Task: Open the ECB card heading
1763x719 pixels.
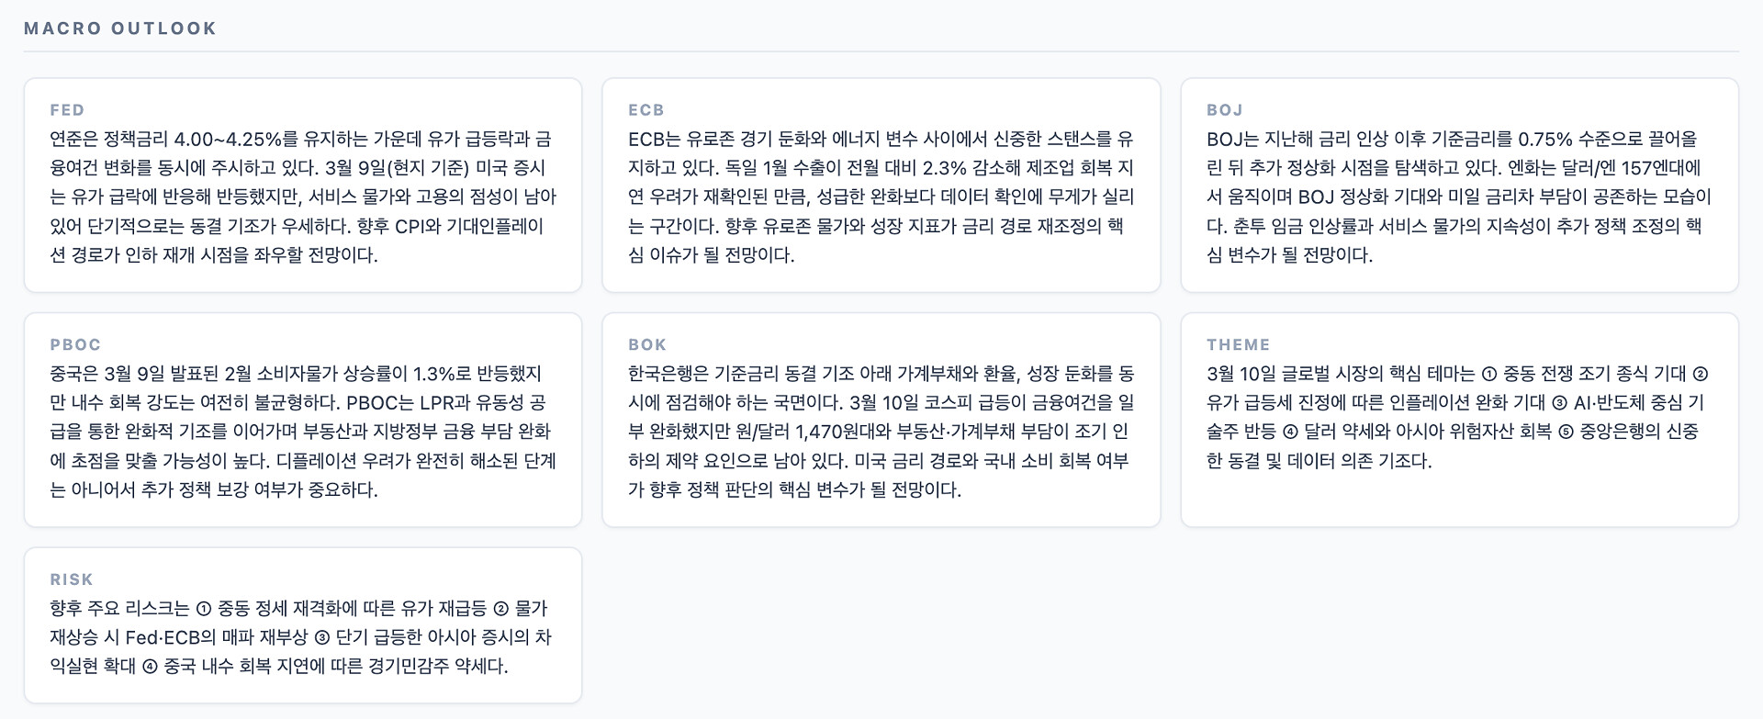Action: [x=646, y=110]
